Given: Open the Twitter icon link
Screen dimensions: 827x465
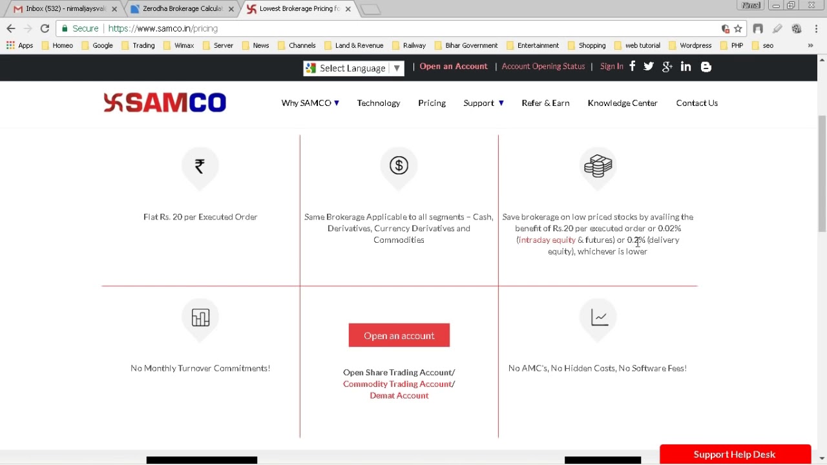Looking at the screenshot, I should pyautogui.click(x=649, y=66).
